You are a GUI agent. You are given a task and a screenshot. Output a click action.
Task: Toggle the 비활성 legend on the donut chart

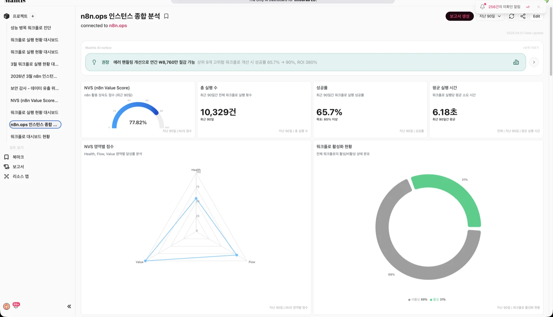418,299
